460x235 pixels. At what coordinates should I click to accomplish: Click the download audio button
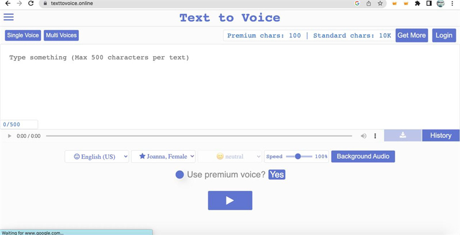pos(403,135)
